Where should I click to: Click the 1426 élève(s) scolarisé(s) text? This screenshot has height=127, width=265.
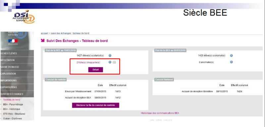[x=212, y=55]
